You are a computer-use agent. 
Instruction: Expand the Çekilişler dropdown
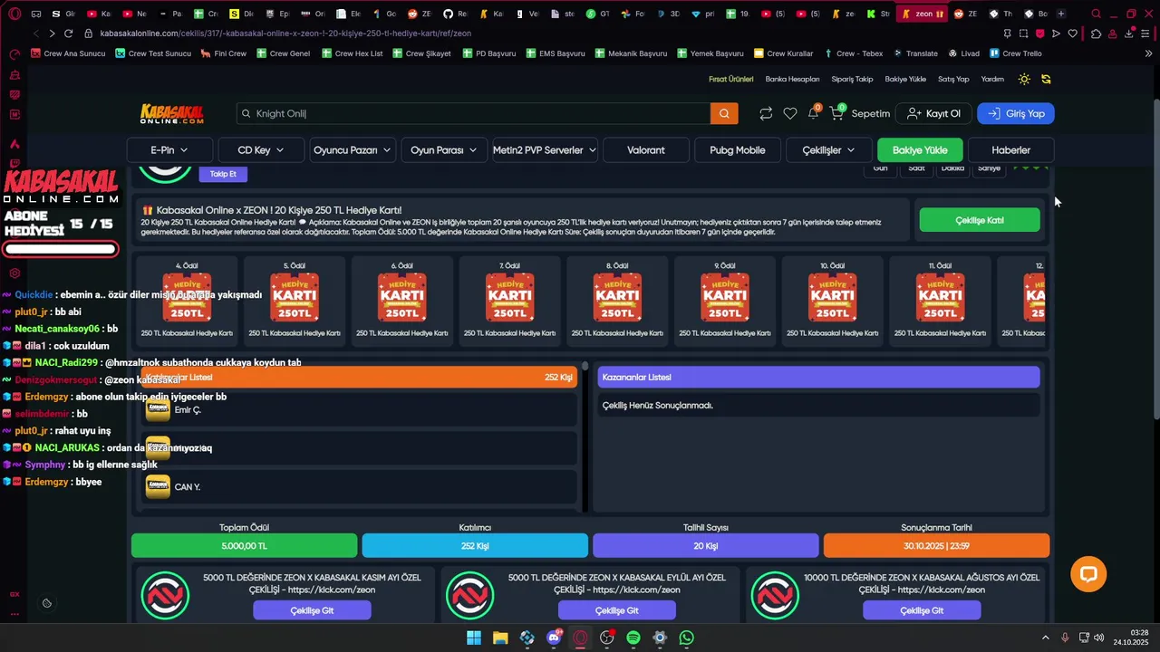pos(828,150)
